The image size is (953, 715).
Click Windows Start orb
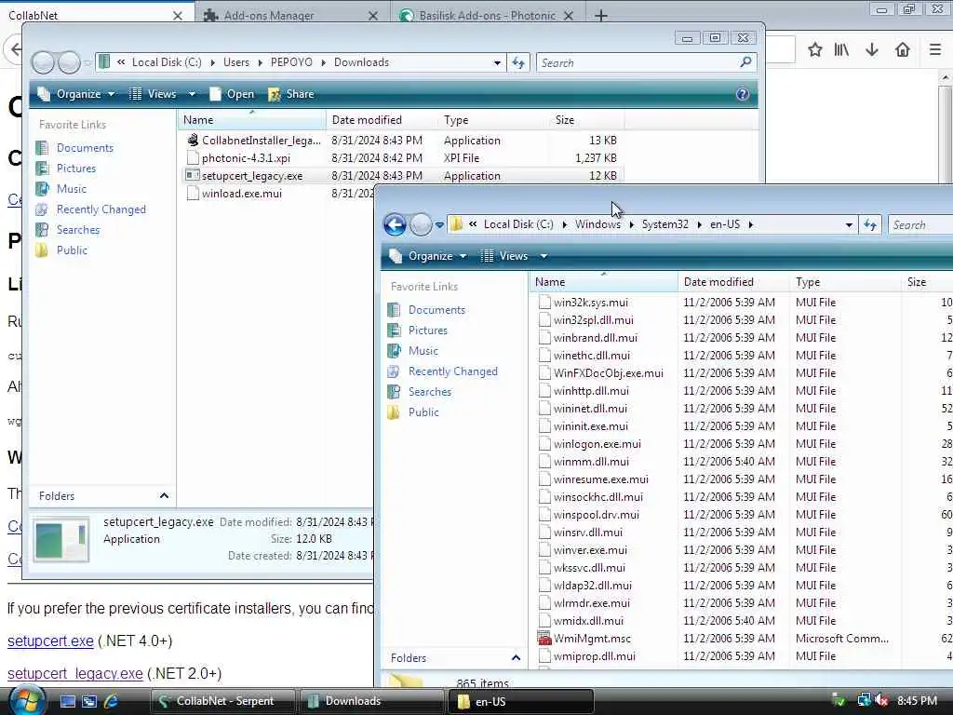point(25,700)
